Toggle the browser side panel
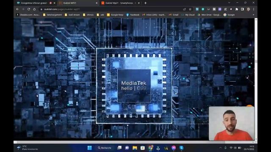The height and width of the screenshot is (152, 271). pos(242,9)
